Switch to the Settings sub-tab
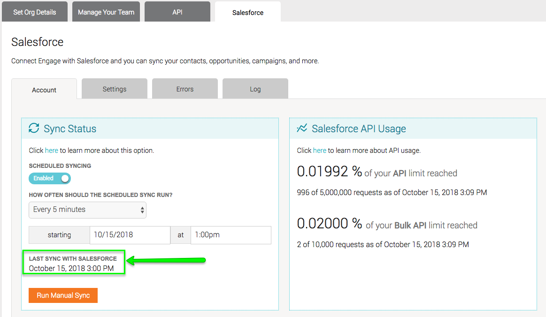546x317 pixels. 115,89
